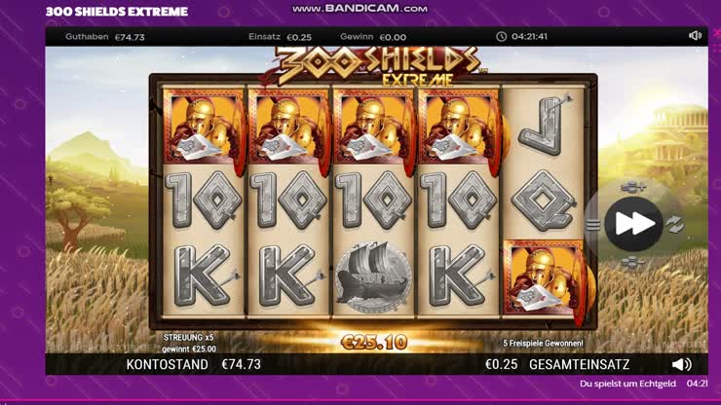The width and height of the screenshot is (721, 405).
Task: Click the clock icon in top bar
Action: pyautogui.click(x=501, y=36)
